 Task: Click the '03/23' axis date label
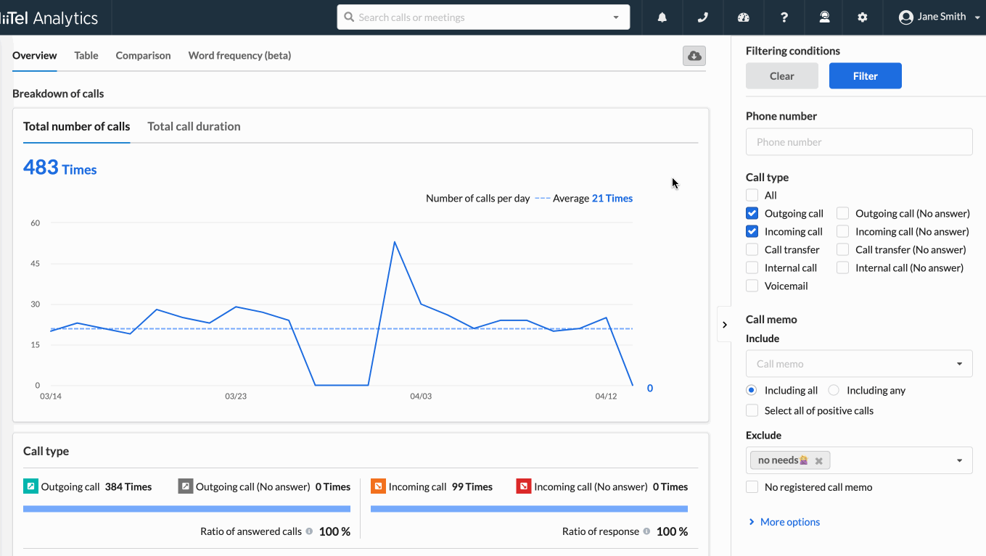click(x=236, y=397)
